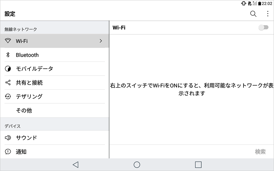Turn on the Wi-Fi switch
274x171 pixels.
coord(263,27)
